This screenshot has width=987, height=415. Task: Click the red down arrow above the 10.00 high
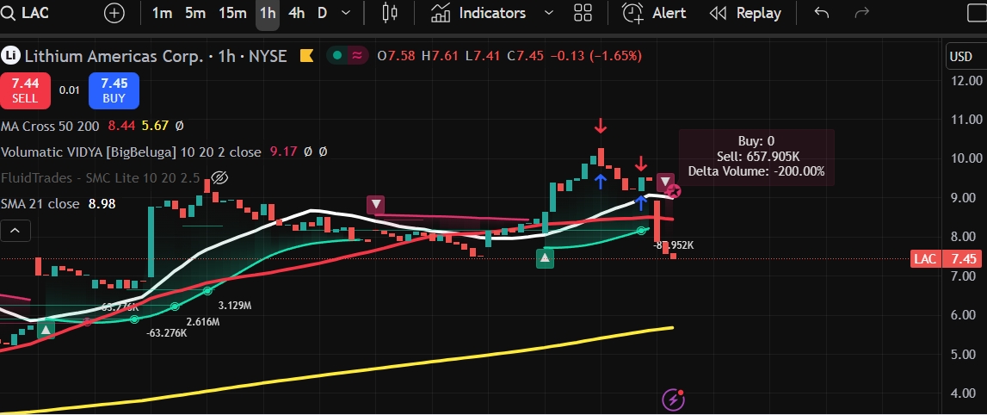tap(601, 126)
